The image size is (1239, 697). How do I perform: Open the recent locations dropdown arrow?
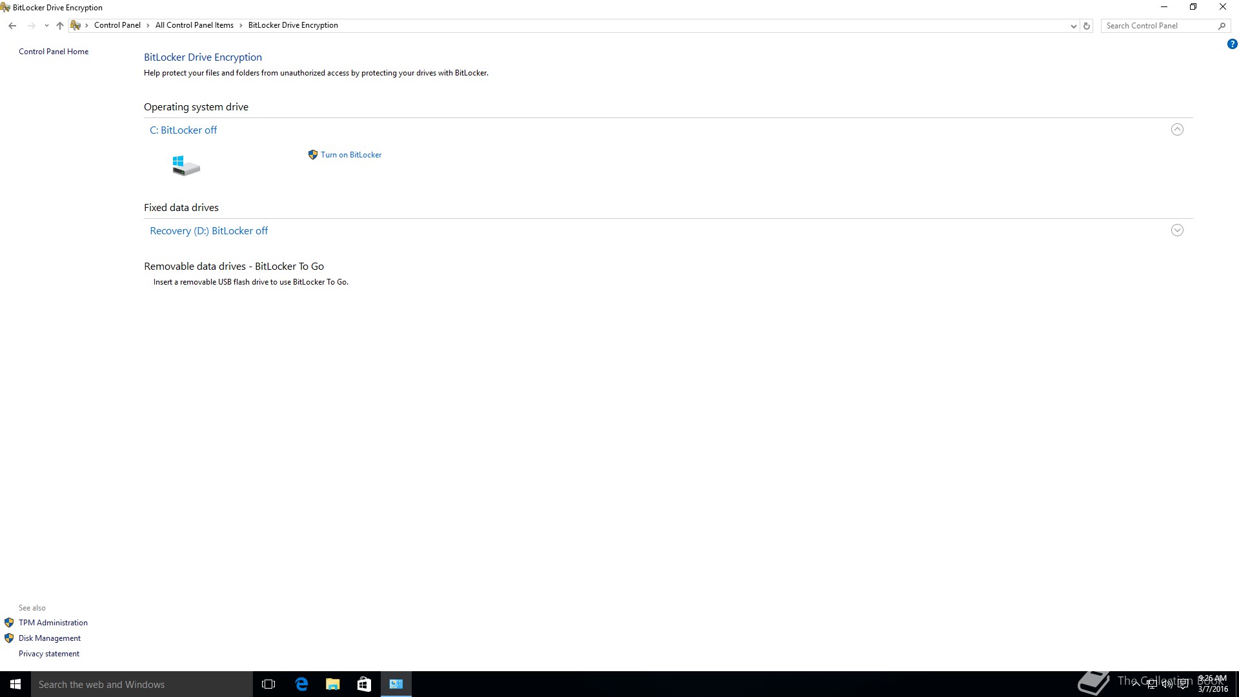coord(46,26)
